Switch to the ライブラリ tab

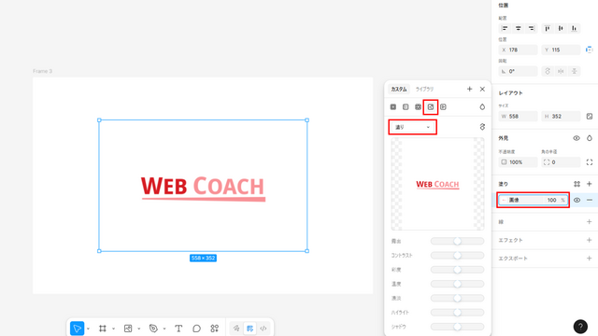pyautogui.click(x=424, y=90)
